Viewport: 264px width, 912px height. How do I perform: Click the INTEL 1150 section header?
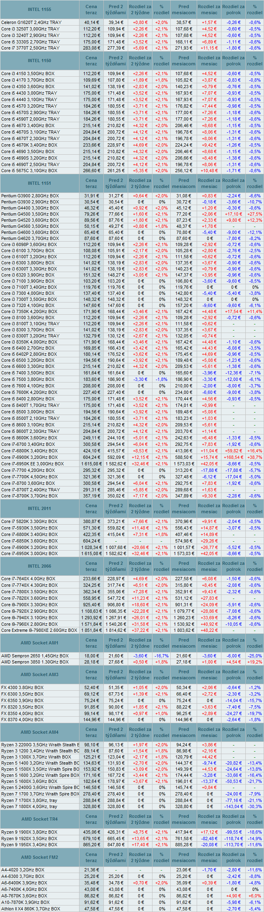40,61
